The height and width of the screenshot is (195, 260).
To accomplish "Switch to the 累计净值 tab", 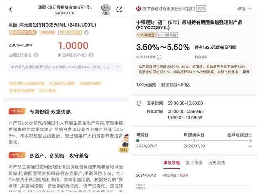I will point(194,163).
